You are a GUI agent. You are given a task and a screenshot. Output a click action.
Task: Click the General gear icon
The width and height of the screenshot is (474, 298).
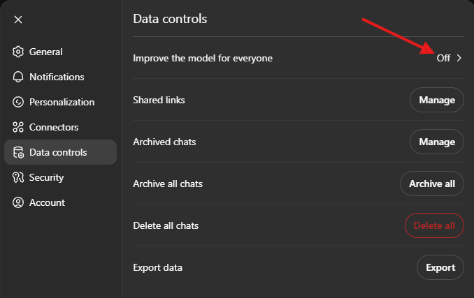click(x=18, y=52)
